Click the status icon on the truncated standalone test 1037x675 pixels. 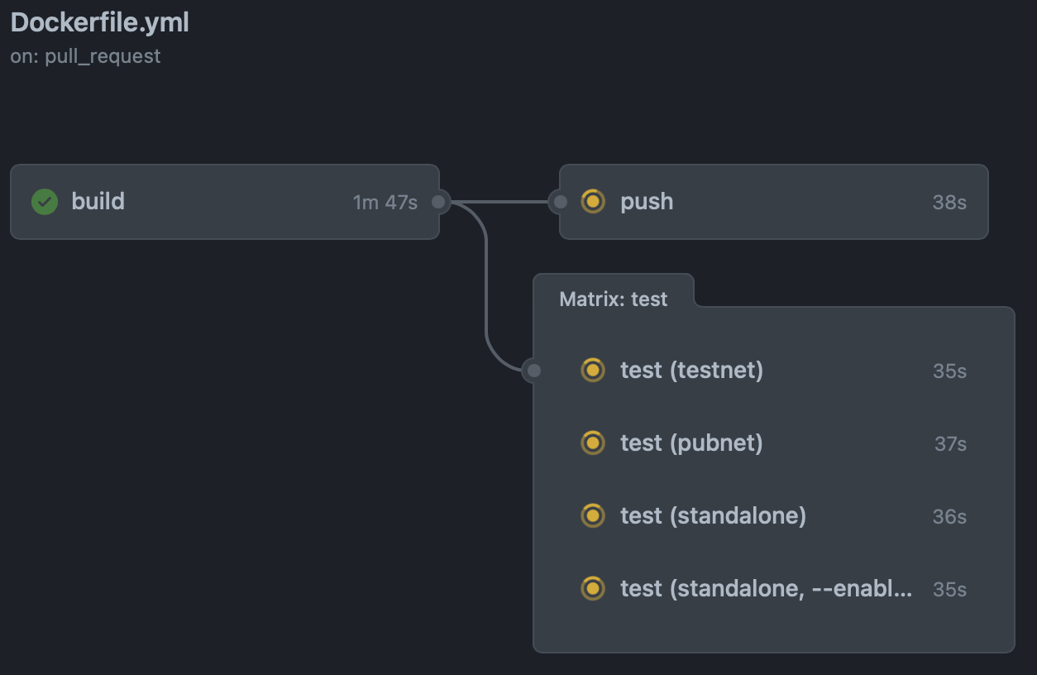(593, 589)
